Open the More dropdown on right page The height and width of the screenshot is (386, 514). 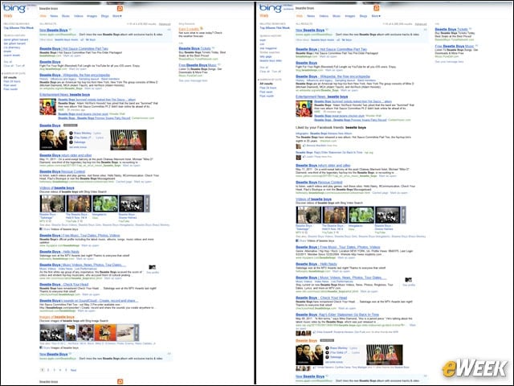coord(376,16)
